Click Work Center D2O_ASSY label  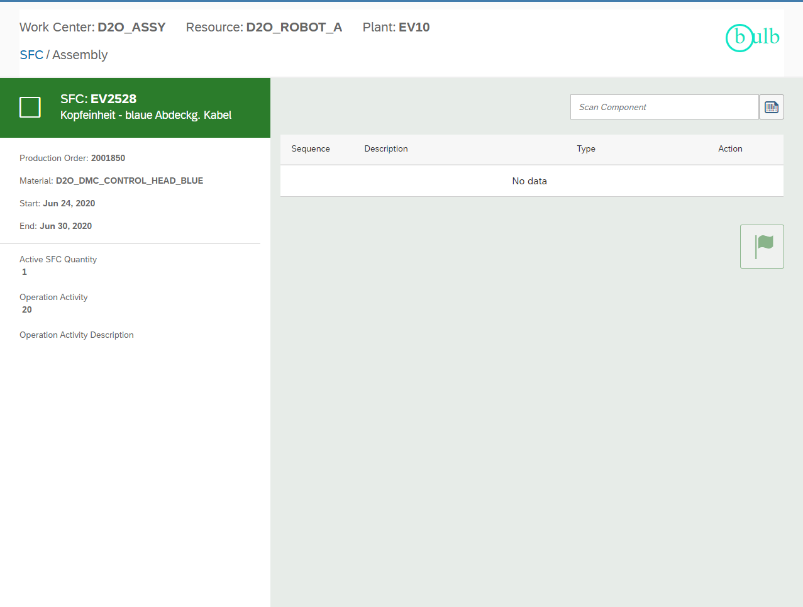point(92,27)
